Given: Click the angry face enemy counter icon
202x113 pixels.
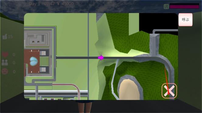Looking at the screenshot, I should pyautogui.click(x=5, y=71).
